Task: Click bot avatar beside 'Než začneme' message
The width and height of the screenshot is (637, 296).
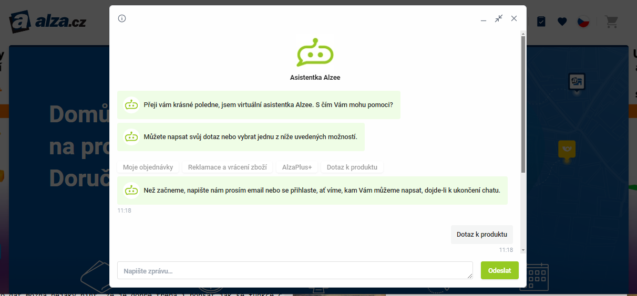Action: coord(131,190)
